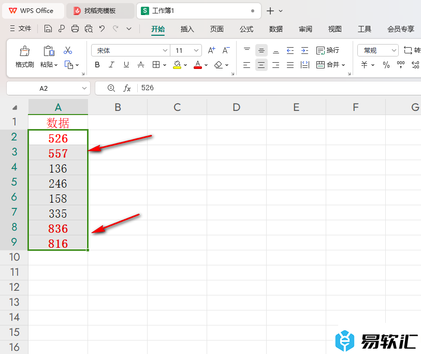421x354 pixels.
Task: Open the 会员专享 tab
Action: (401, 29)
